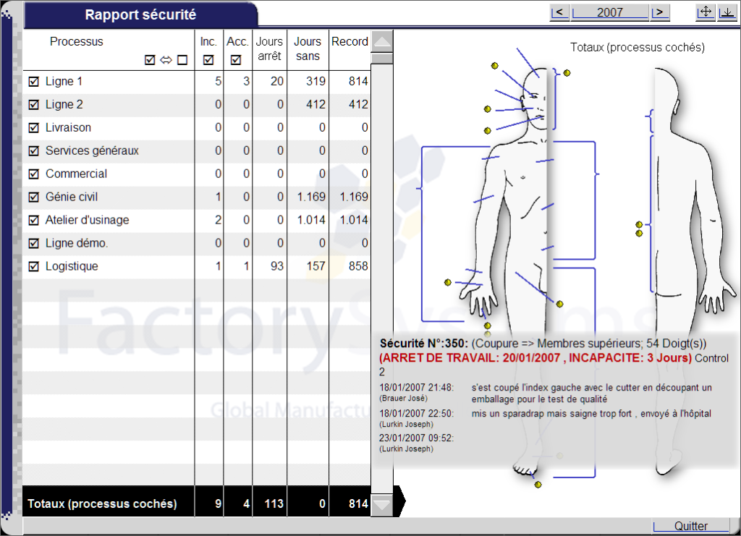Uncheck the Génie civil process
Image resolution: width=741 pixels, height=536 pixels.
(x=33, y=197)
